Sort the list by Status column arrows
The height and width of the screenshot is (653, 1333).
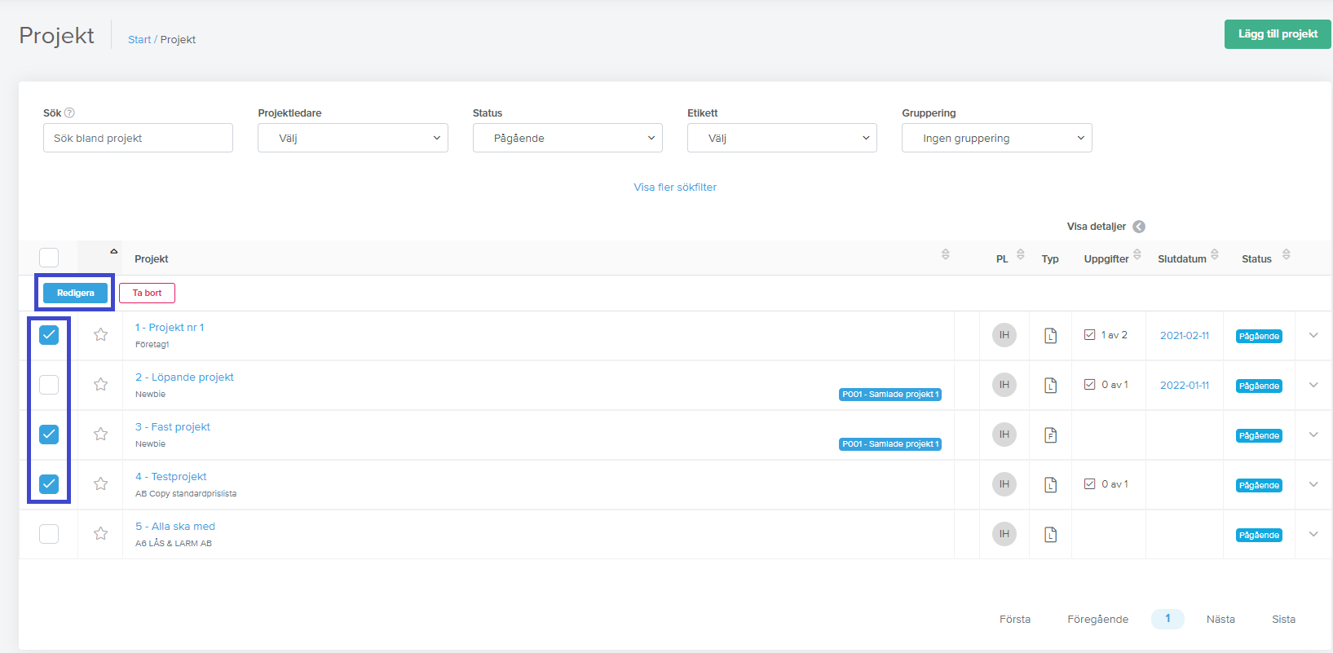(x=1286, y=255)
